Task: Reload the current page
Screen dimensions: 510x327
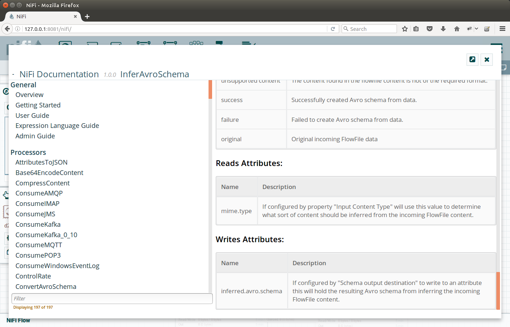Action: tap(333, 29)
